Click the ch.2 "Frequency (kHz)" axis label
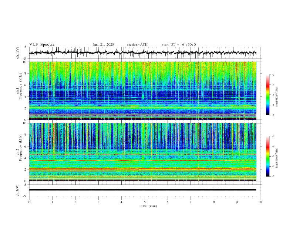Screen dimensions: 293x227 pos(21,148)
